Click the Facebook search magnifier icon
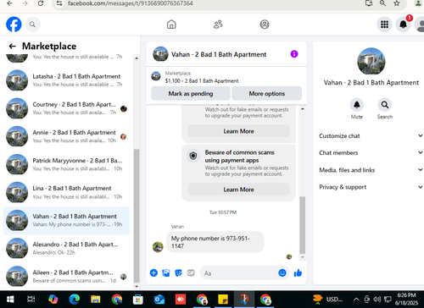This screenshot has width=424, height=308. click(x=32, y=25)
